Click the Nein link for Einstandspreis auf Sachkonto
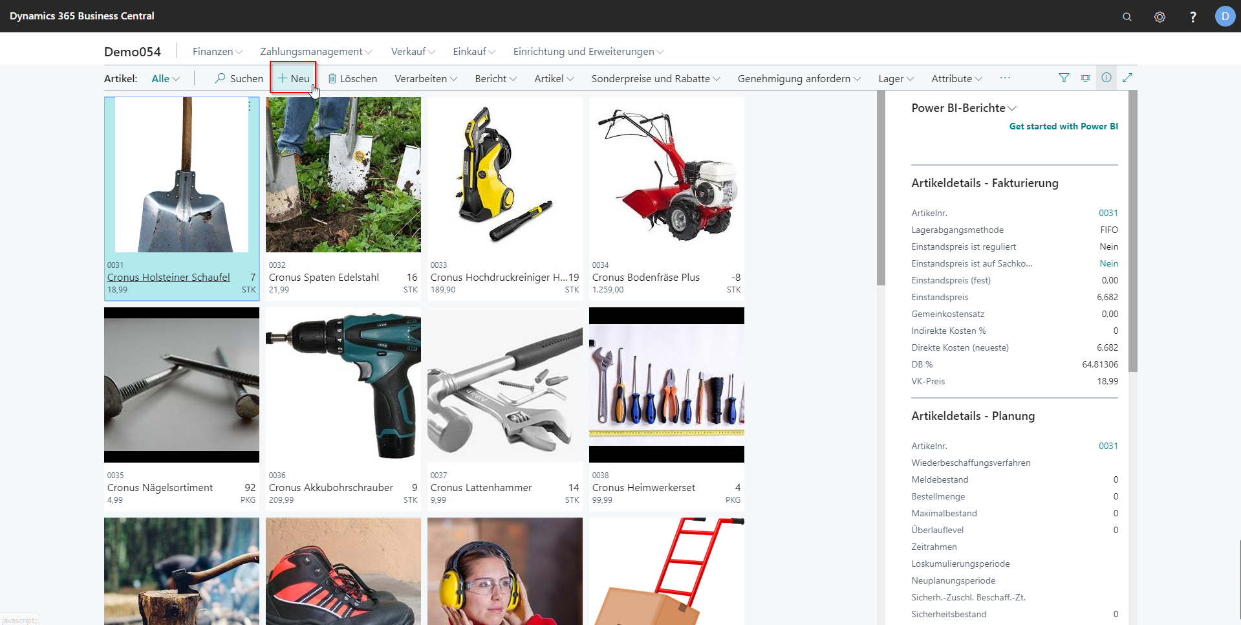1241x625 pixels. (x=1108, y=263)
